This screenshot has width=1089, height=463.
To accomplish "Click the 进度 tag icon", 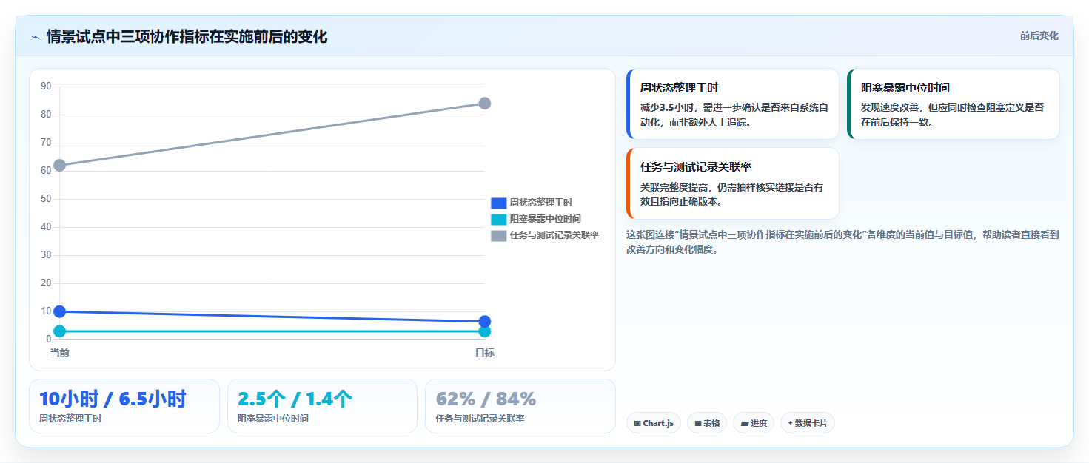I will tap(745, 424).
